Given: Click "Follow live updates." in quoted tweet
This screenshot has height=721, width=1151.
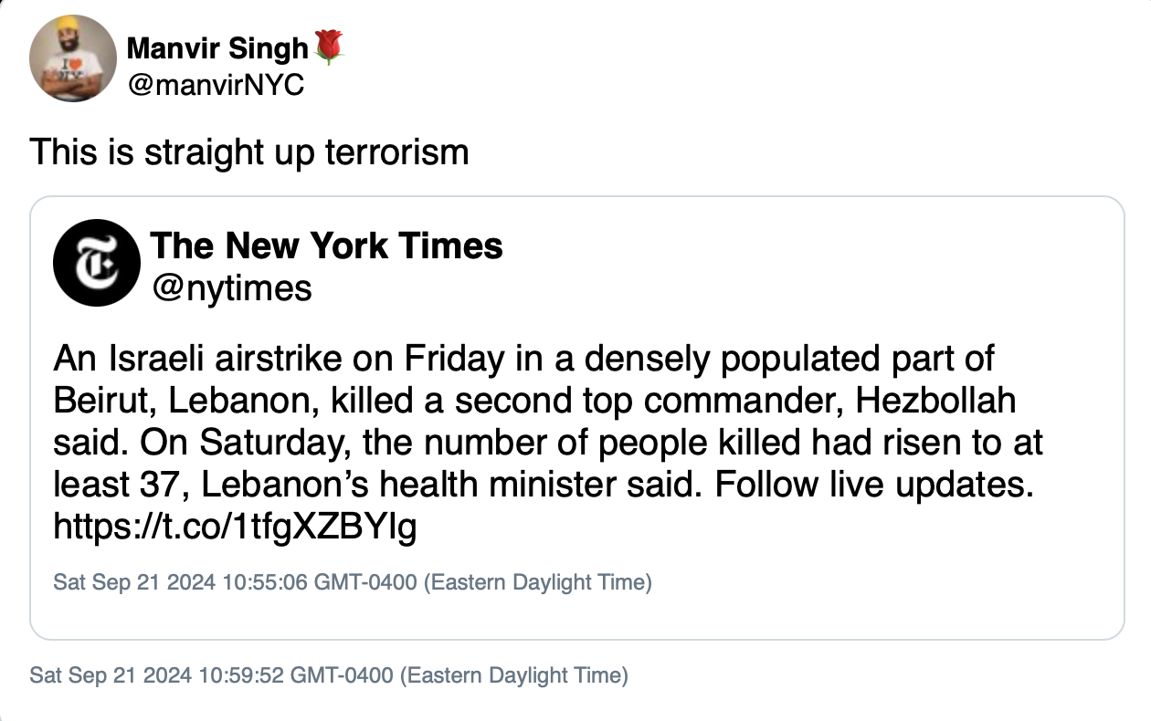Looking at the screenshot, I should [x=874, y=485].
